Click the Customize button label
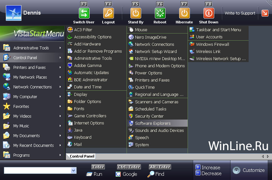This screenshot has width=272, height=180. 253,170
